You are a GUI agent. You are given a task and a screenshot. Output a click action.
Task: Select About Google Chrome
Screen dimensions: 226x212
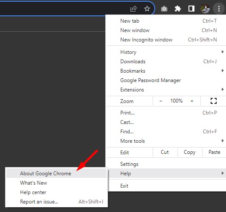pos(56,173)
